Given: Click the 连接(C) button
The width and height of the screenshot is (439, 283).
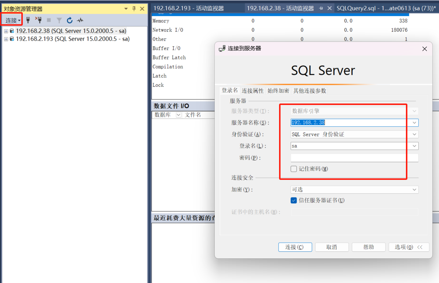Looking at the screenshot, I should 295,247.
